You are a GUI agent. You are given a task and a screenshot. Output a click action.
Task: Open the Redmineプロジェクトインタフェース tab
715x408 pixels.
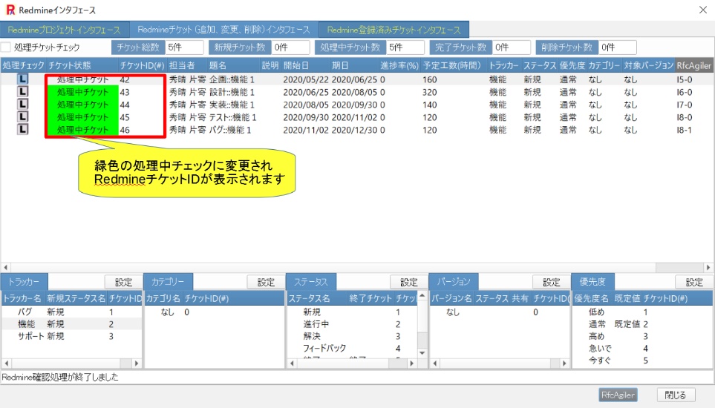click(x=65, y=30)
